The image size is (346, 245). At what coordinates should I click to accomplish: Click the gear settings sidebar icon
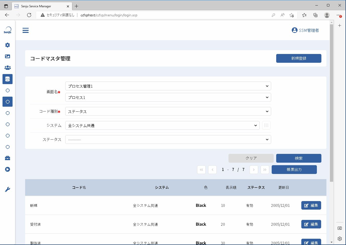[8, 45]
